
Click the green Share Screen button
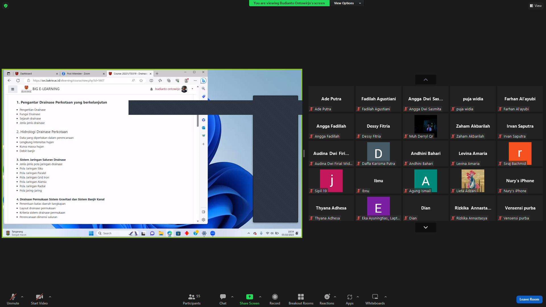pos(249,299)
